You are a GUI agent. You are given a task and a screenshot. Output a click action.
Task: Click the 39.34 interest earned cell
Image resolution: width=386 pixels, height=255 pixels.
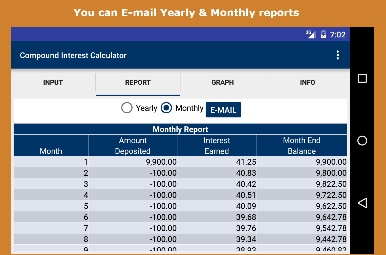pyautogui.click(x=217, y=239)
